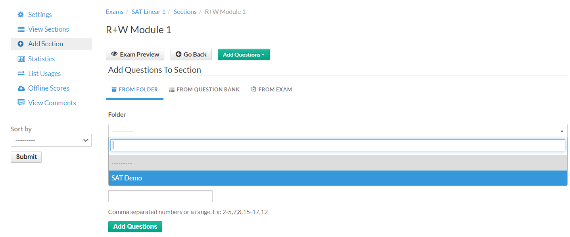Switch to From Question Bank tab
570x237 pixels.
204,90
